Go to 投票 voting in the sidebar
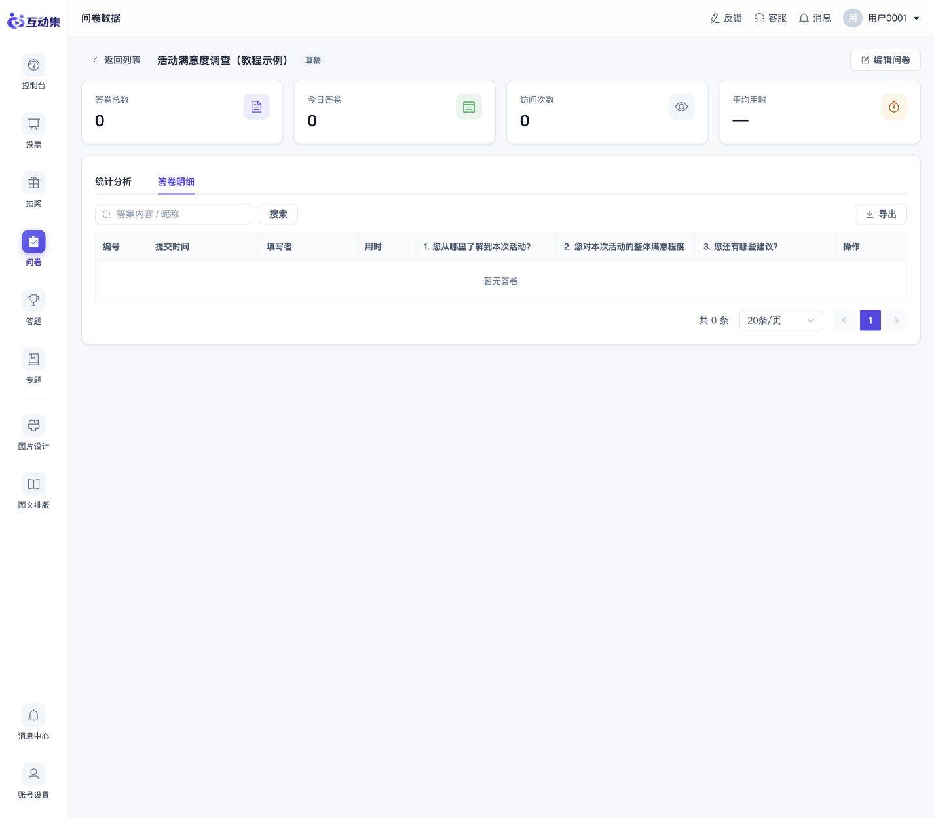Screen dimensions: 934x818 click(x=33, y=124)
